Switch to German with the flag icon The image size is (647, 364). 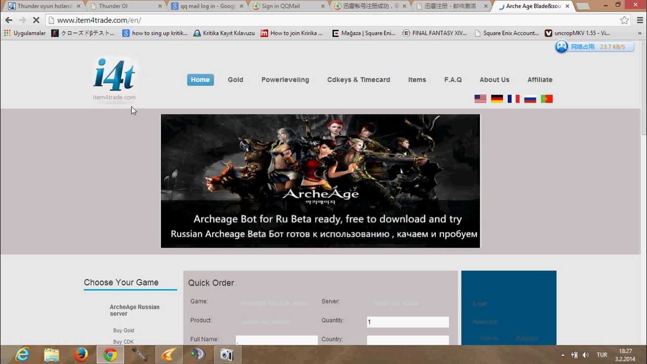(x=497, y=99)
